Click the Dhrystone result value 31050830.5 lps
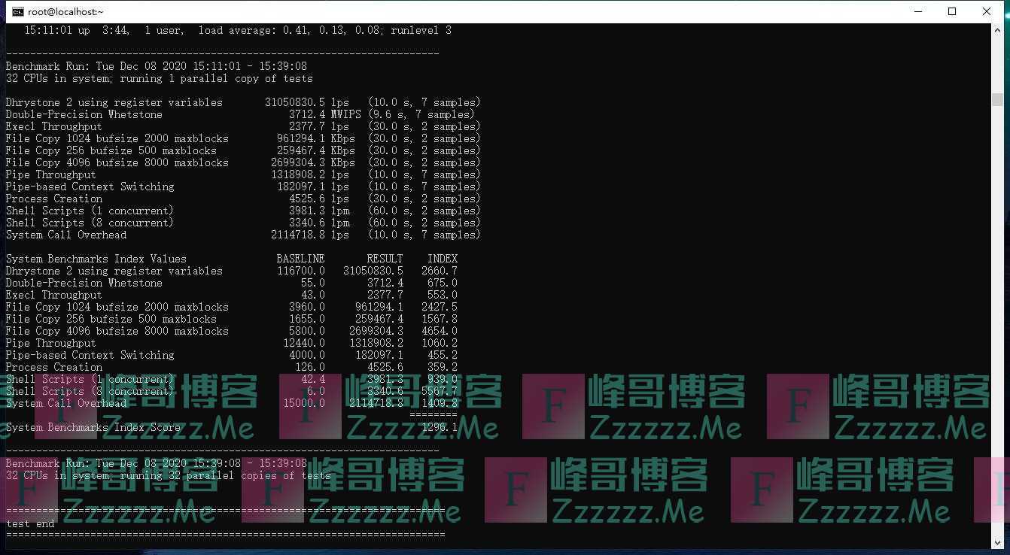This screenshot has height=555, width=1010. [307, 103]
